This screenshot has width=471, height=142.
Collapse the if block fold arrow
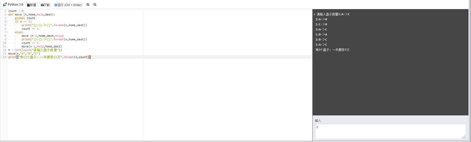point(7,22)
